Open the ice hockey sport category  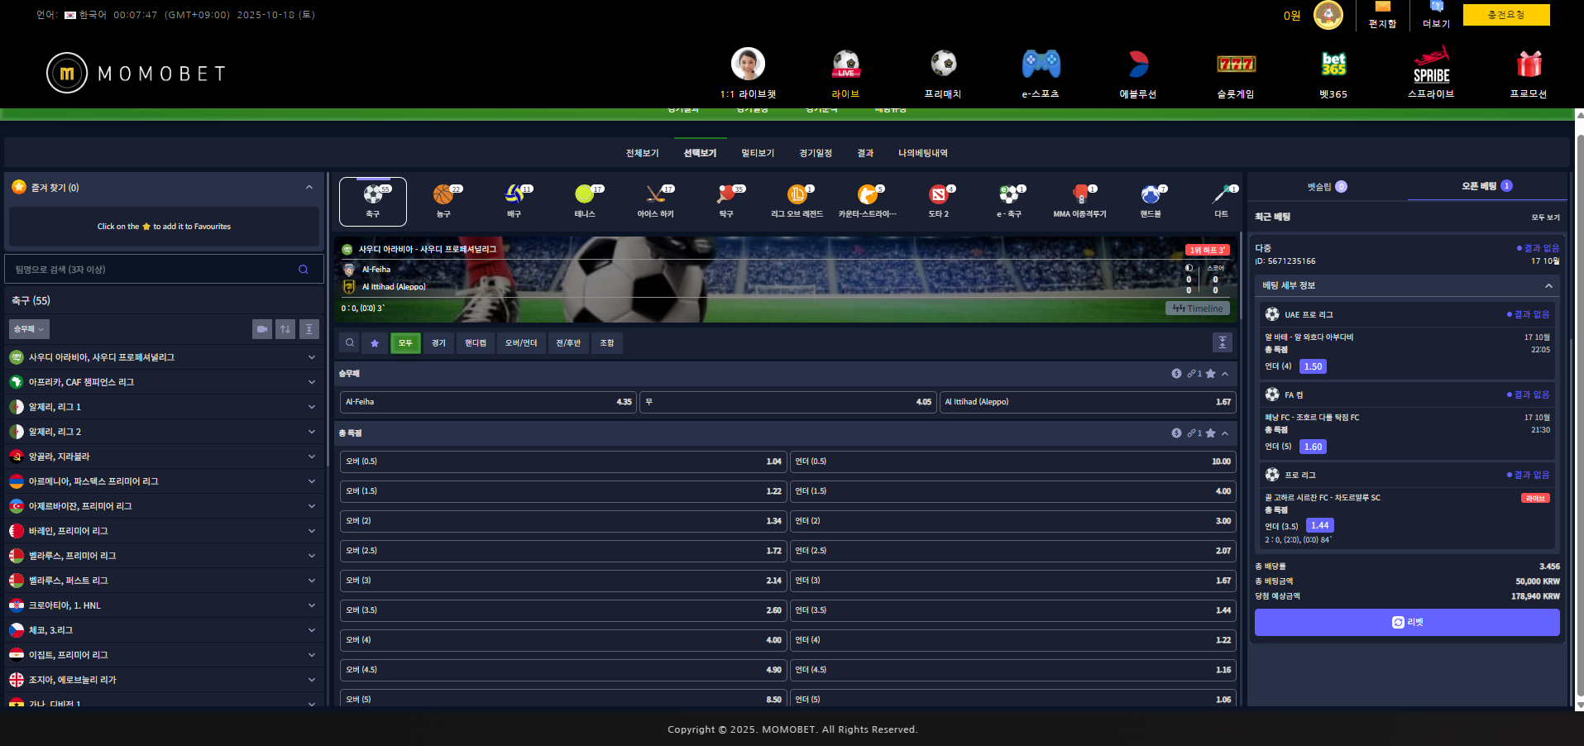coord(655,200)
